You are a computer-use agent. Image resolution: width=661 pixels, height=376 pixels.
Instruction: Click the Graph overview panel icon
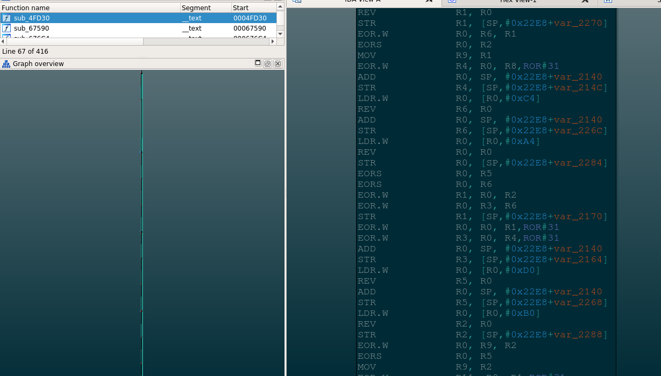tap(6, 64)
